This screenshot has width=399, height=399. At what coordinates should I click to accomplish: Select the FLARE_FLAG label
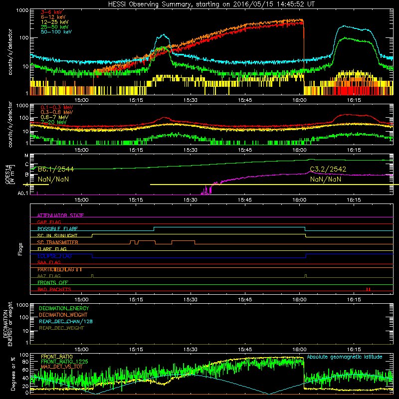52,249
